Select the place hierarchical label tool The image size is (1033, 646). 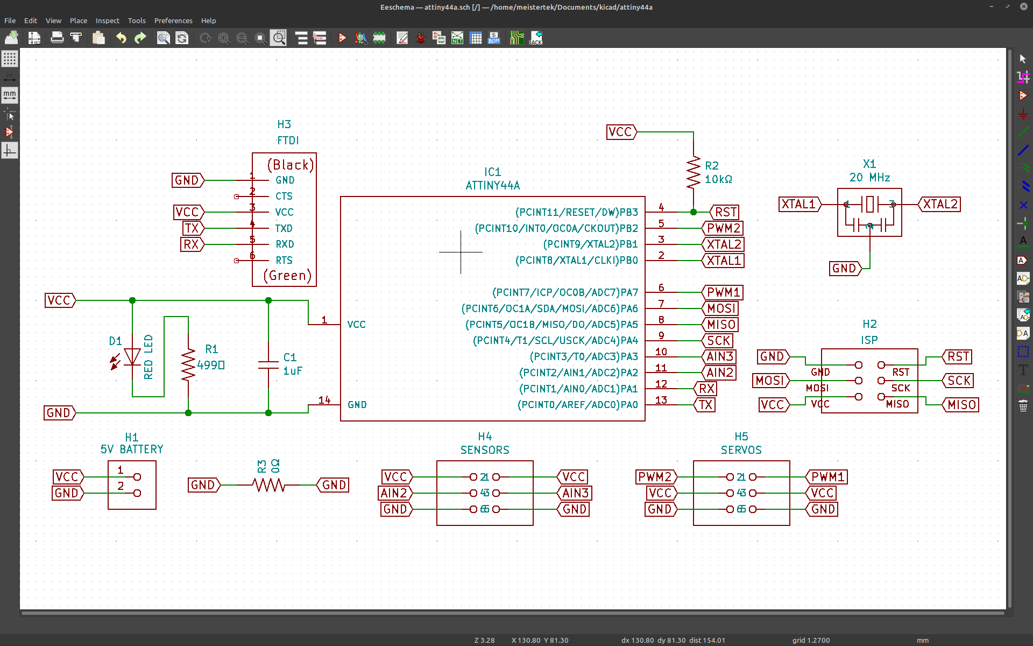[x=1023, y=278]
